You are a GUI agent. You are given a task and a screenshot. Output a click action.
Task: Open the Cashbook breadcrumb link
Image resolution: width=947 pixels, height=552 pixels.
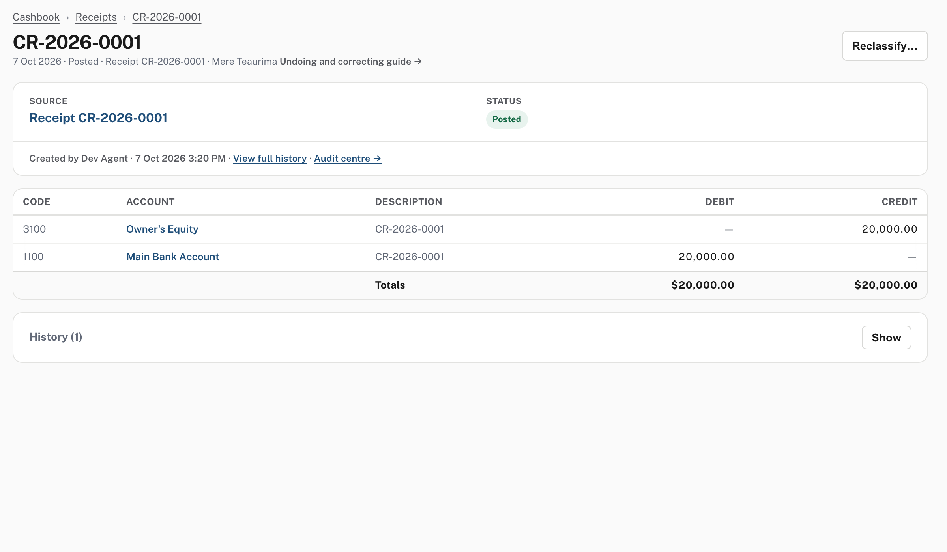[36, 17]
